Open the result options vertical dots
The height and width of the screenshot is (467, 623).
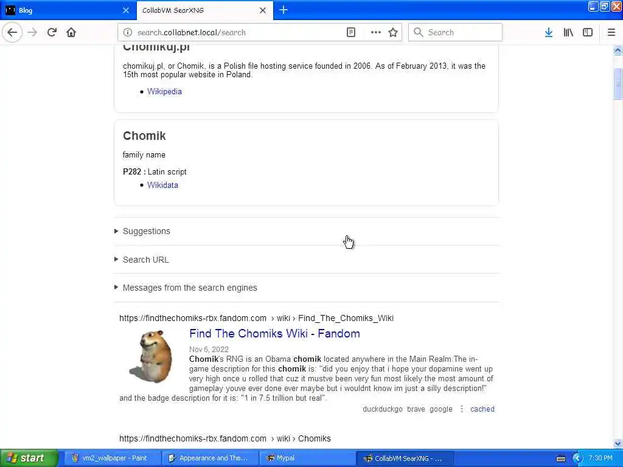click(462, 409)
